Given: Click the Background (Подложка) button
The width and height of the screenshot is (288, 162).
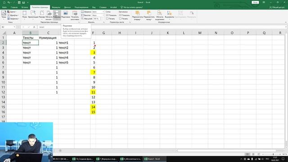Looking at the screenshot, I should pos(66,15).
